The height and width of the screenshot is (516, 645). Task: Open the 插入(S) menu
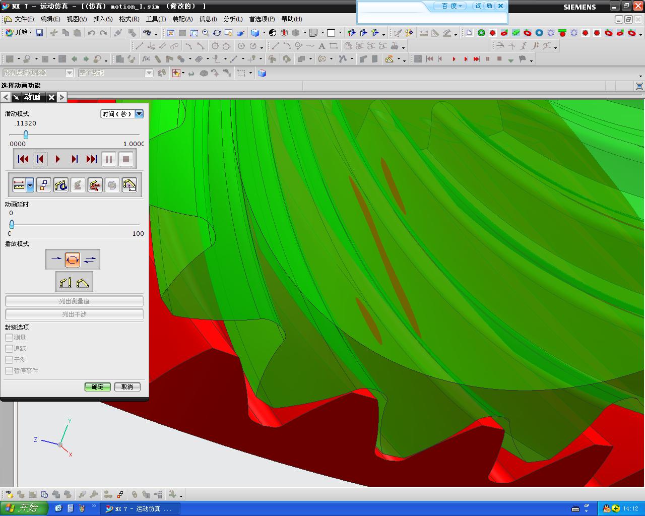[103, 19]
